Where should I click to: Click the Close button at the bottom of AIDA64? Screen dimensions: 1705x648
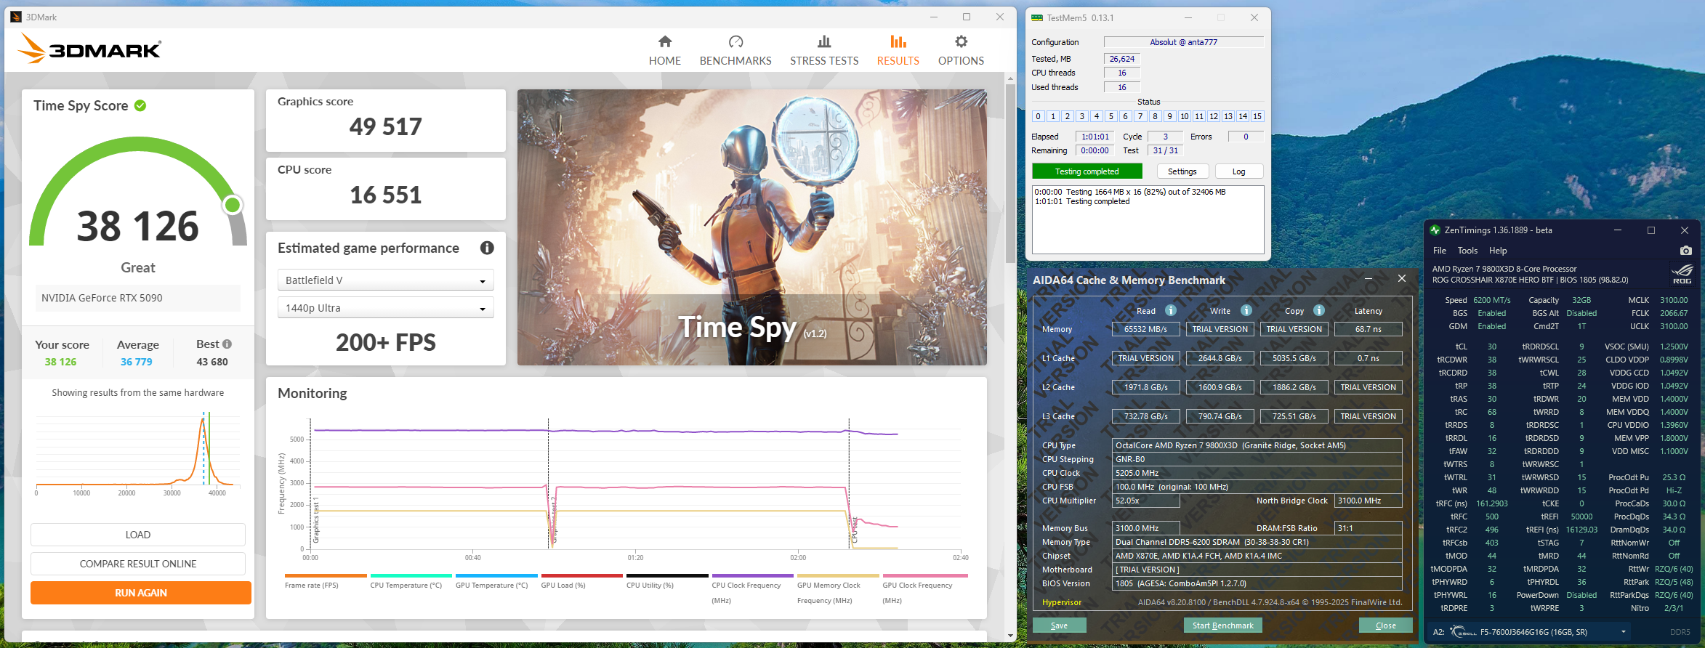[x=1385, y=625]
